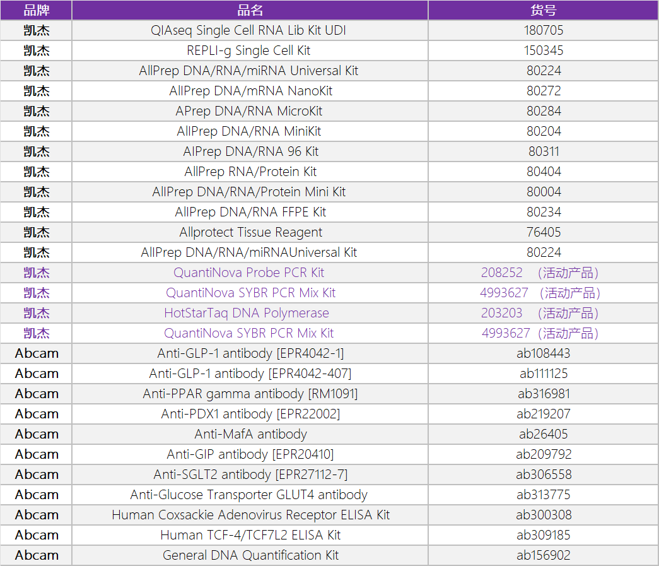The image size is (659, 566).
Task: Click Abcam cell in General DNA Quantification row
Action: (36, 555)
